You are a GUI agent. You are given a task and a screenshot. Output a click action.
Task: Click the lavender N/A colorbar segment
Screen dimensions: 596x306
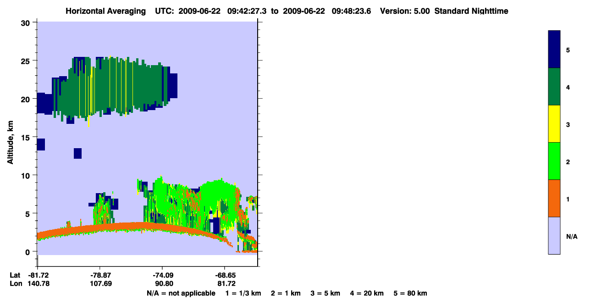pyautogui.click(x=554, y=235)
